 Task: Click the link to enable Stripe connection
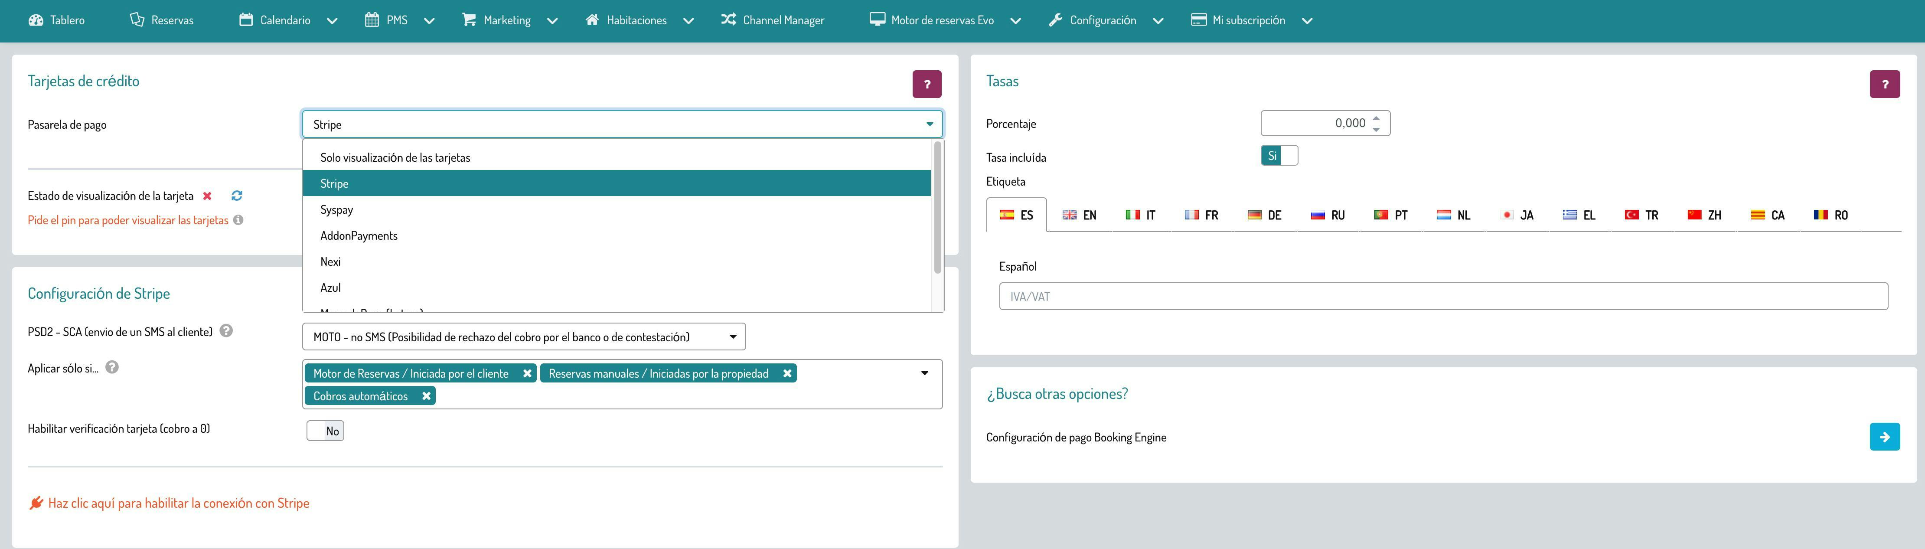coord(178,503)
